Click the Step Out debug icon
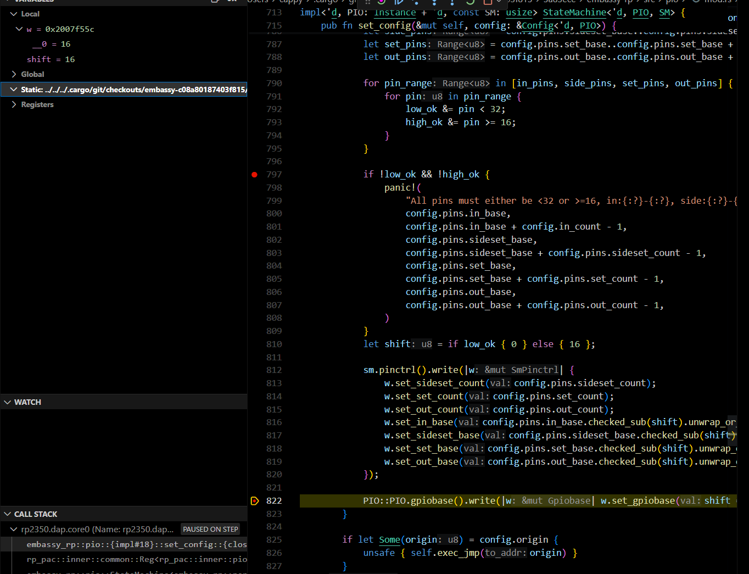Image resolution: width=749 pixels, height=574 pixels. 452,2
